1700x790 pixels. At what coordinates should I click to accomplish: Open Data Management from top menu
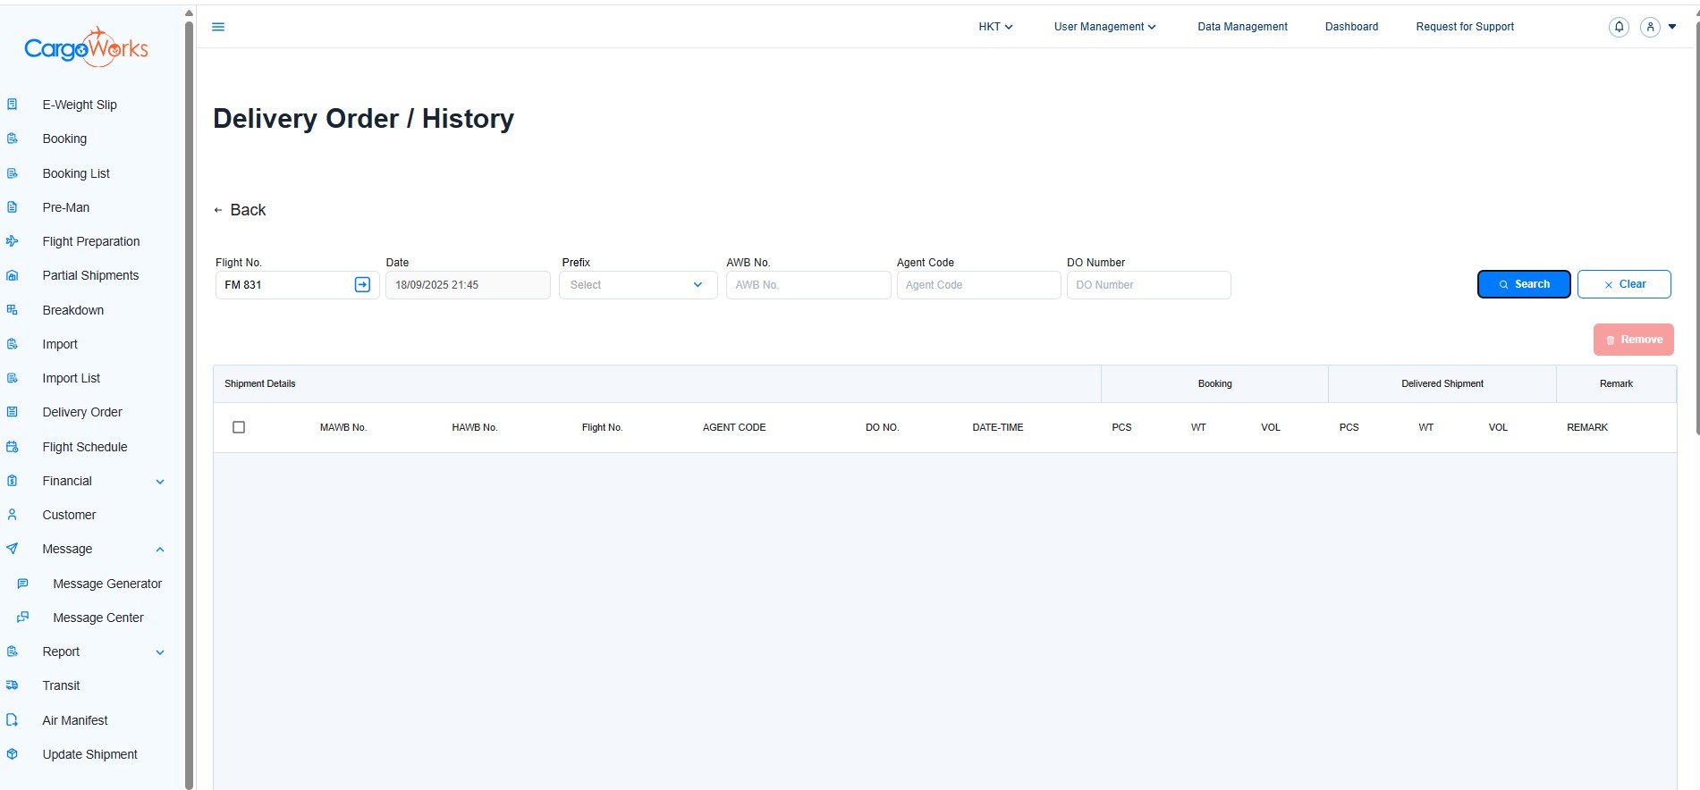tap(1242, 27)
